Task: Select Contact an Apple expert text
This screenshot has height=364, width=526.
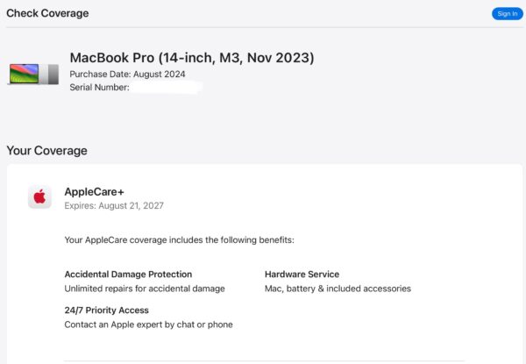Action: click(x=149, y=325)
